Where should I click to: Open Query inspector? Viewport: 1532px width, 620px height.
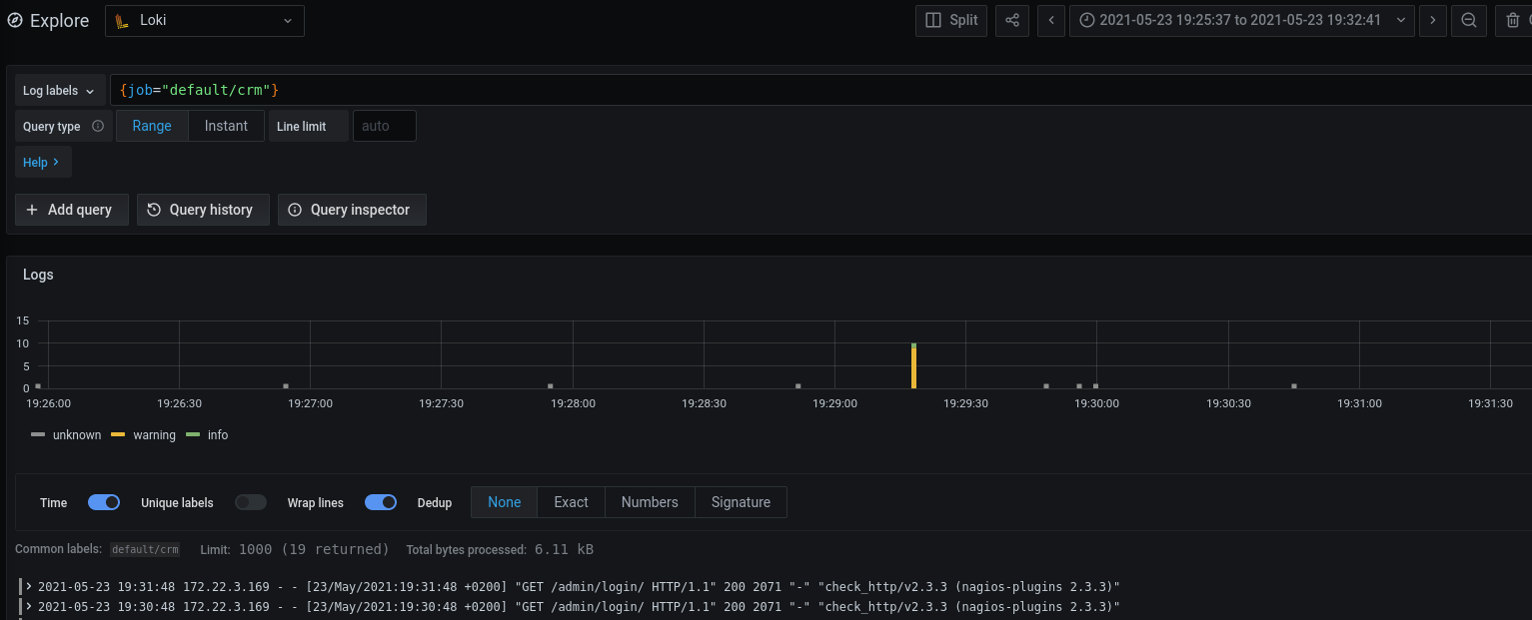(x=352, y=210)
